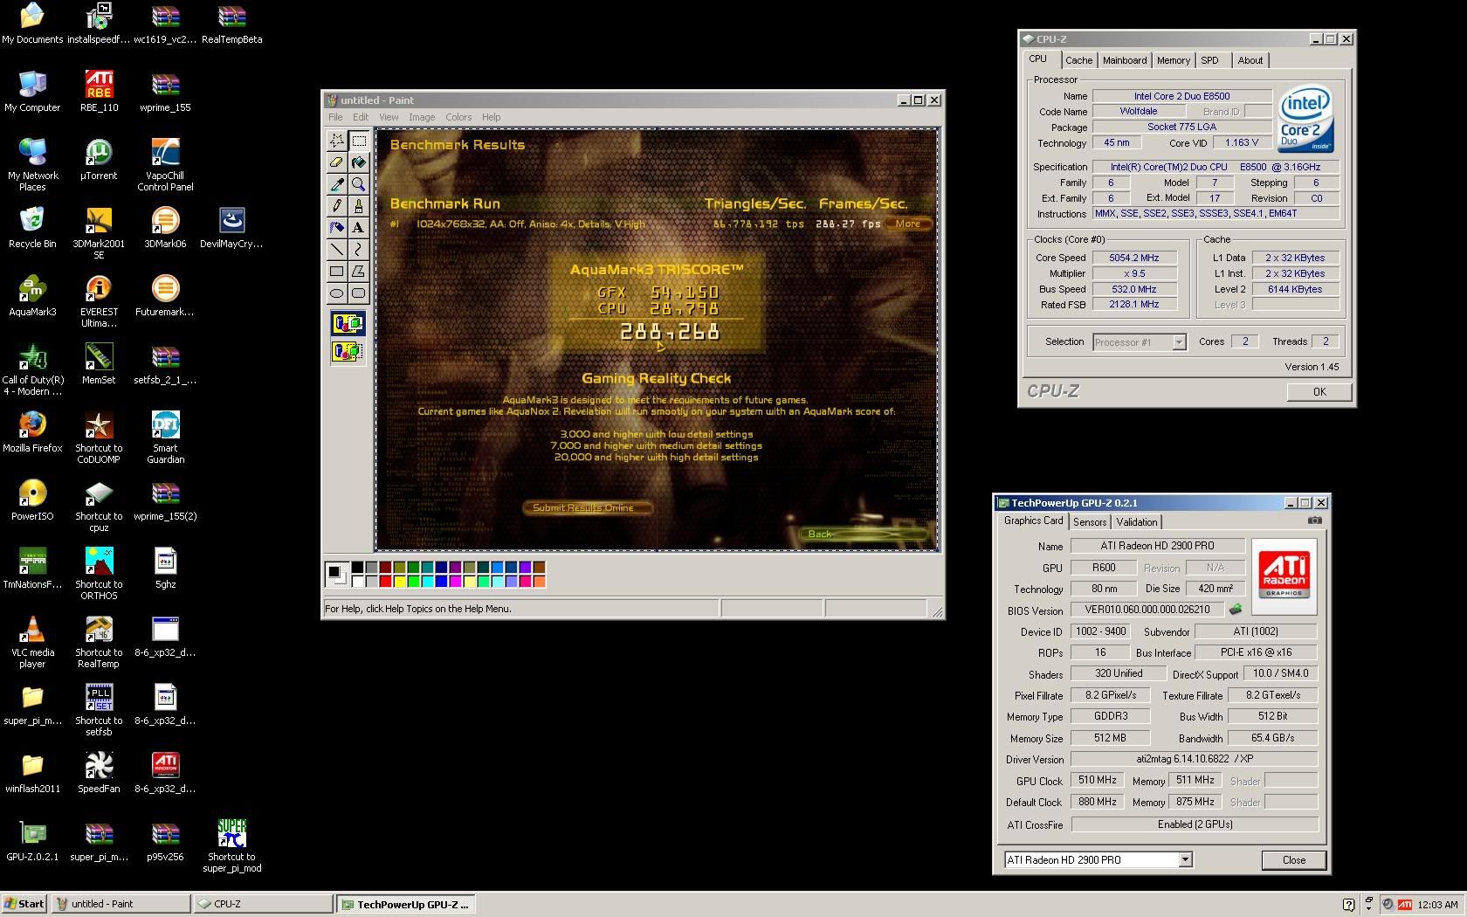Click the system tray clock showing 12:03 AM

click(1437, 905)
